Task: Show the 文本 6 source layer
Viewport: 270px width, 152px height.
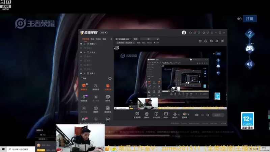Action: [81, 48]
